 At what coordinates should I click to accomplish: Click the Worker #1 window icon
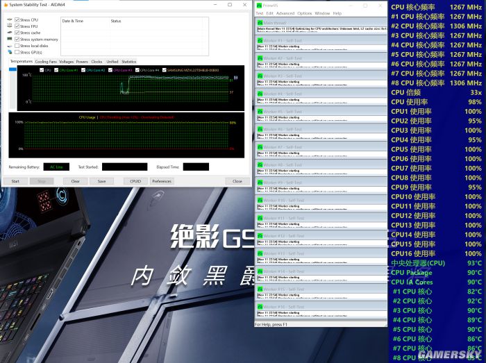(x=260, y=40)
